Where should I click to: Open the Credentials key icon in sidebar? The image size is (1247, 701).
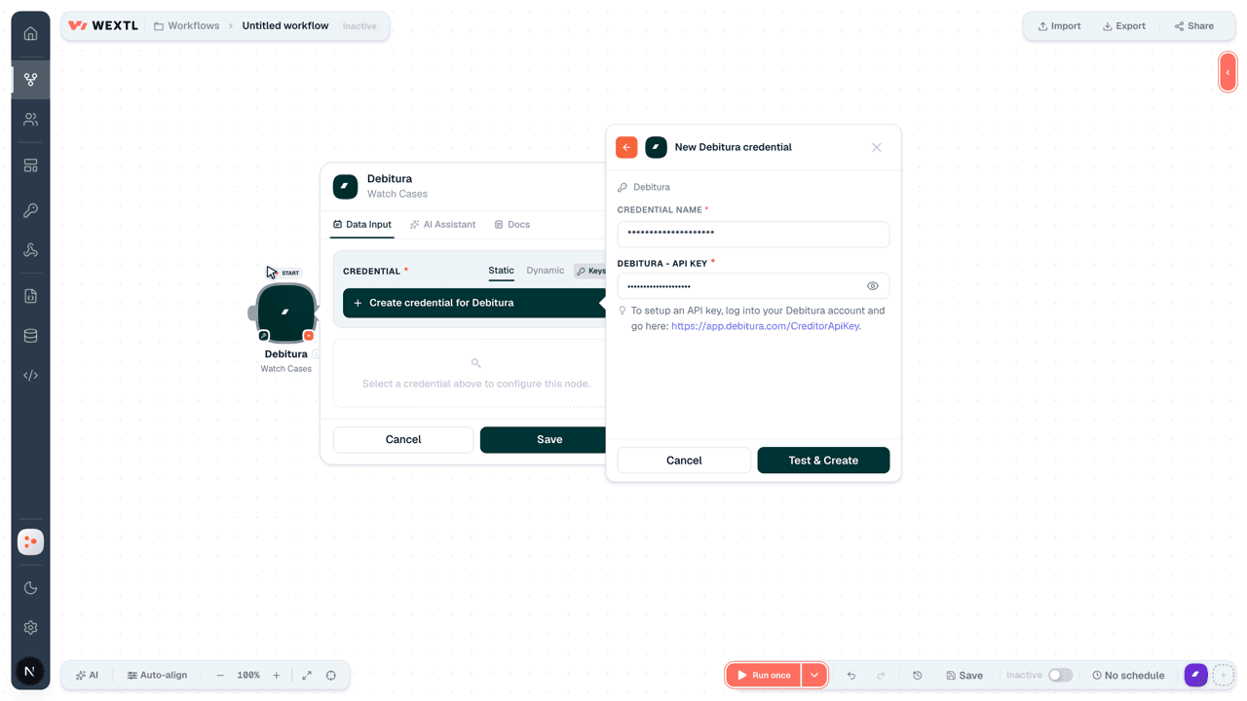coord(30,210)
